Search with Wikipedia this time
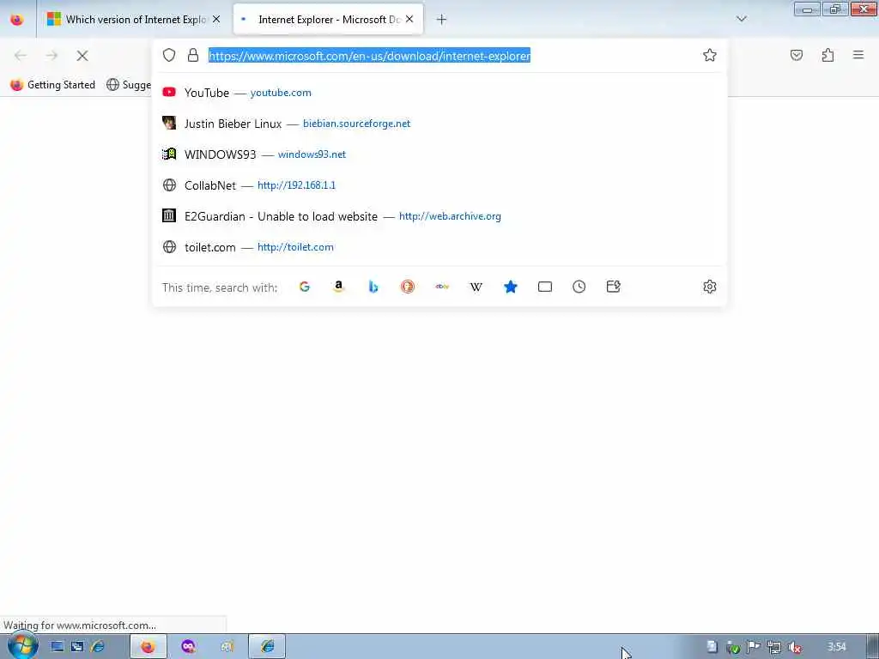 coord(476,287)
